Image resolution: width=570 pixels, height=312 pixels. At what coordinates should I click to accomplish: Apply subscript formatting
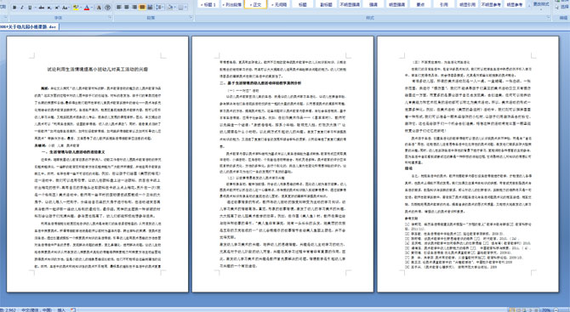tap(49, 8)
